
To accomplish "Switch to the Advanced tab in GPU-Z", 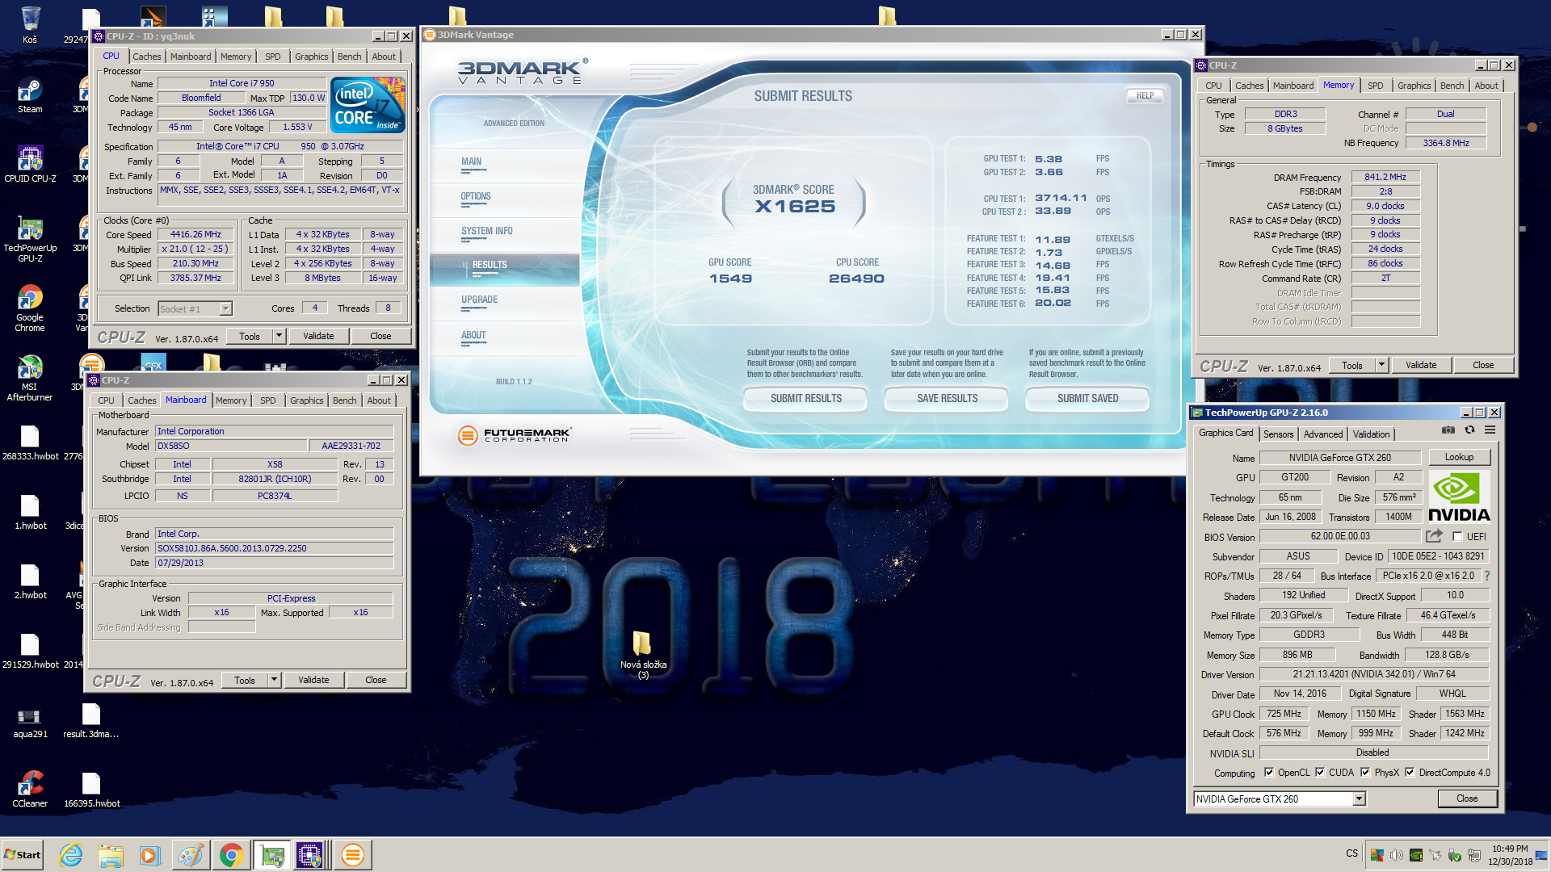I will tap(1322, 434).
